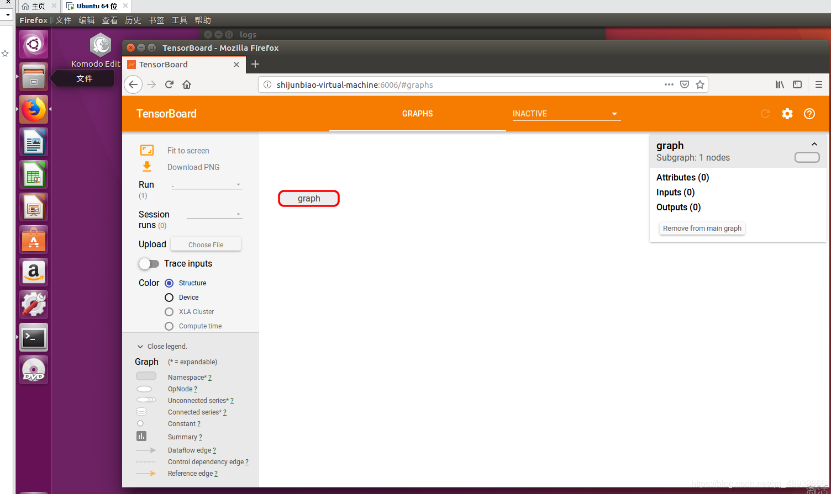The height and width of the screenshot is (494, 831).
Task: Click the Download PNG arrow icon
Action: point(147,167)
